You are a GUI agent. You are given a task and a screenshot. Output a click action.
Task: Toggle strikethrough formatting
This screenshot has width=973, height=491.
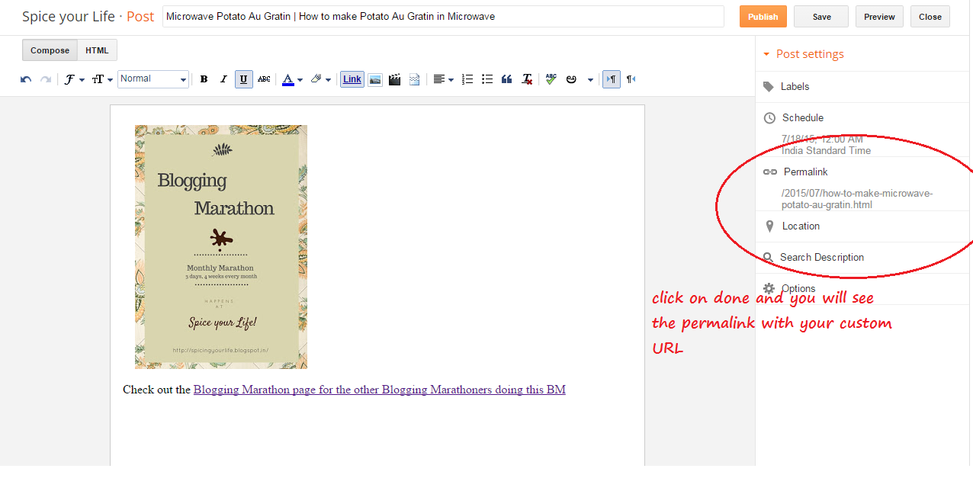264,79
